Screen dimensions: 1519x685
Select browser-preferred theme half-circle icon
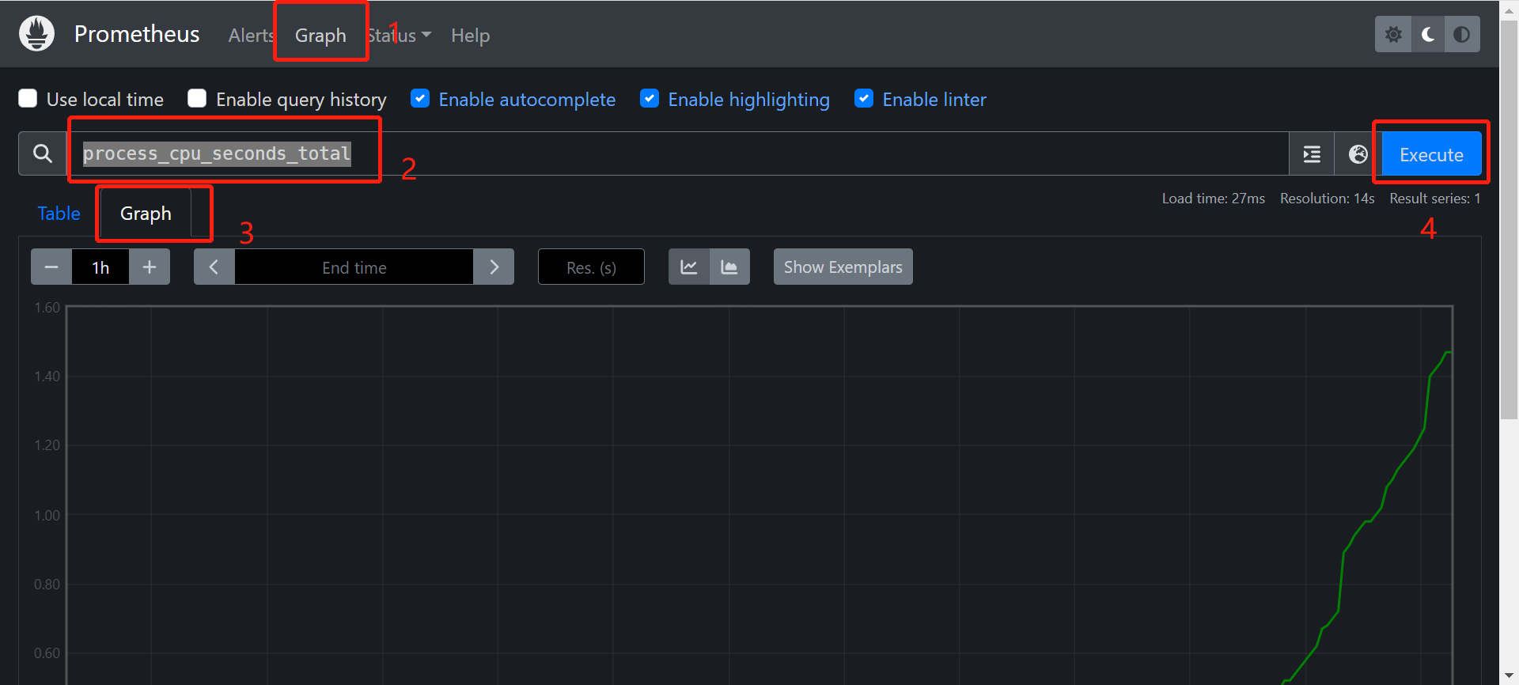point(1462,35)
